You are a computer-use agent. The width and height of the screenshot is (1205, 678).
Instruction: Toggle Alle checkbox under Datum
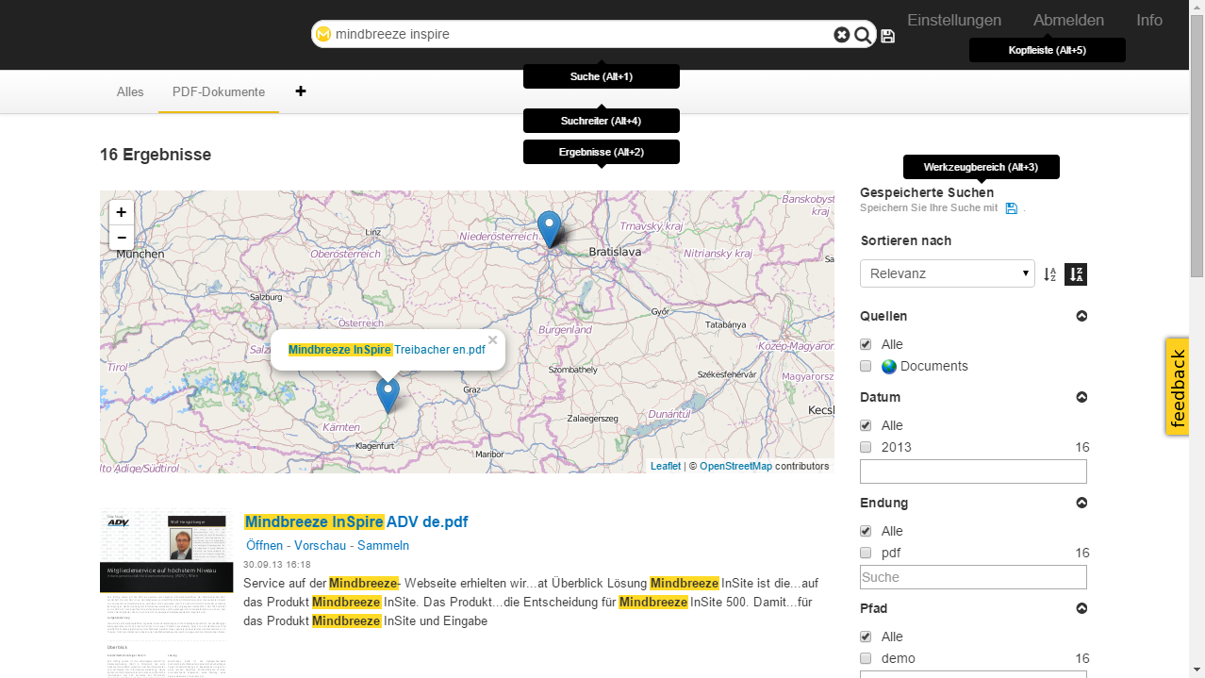pos(866,425)
